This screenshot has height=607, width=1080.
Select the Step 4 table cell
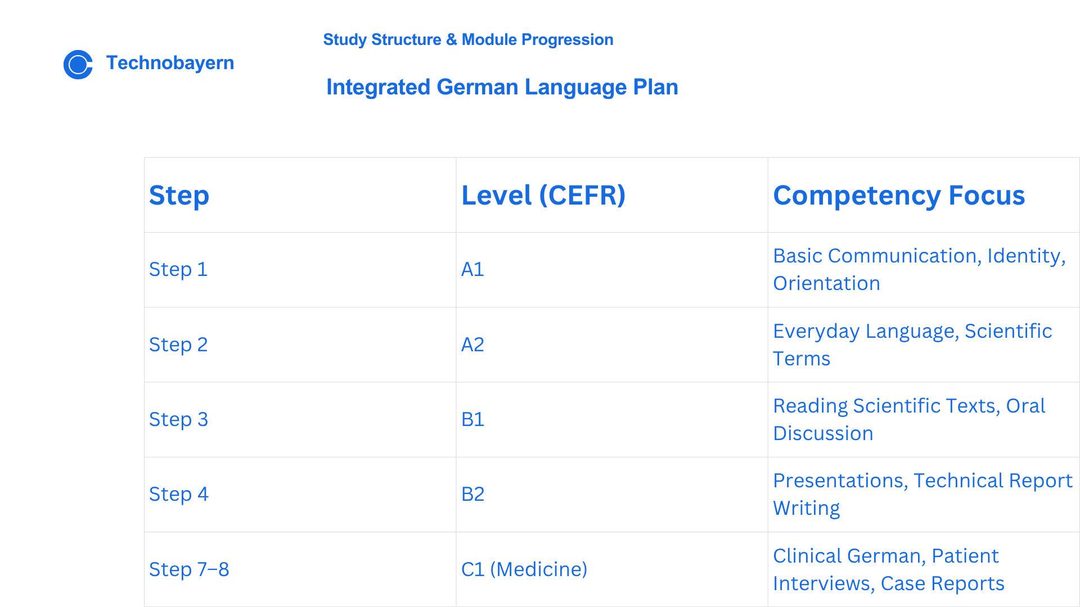pos(300,495)
